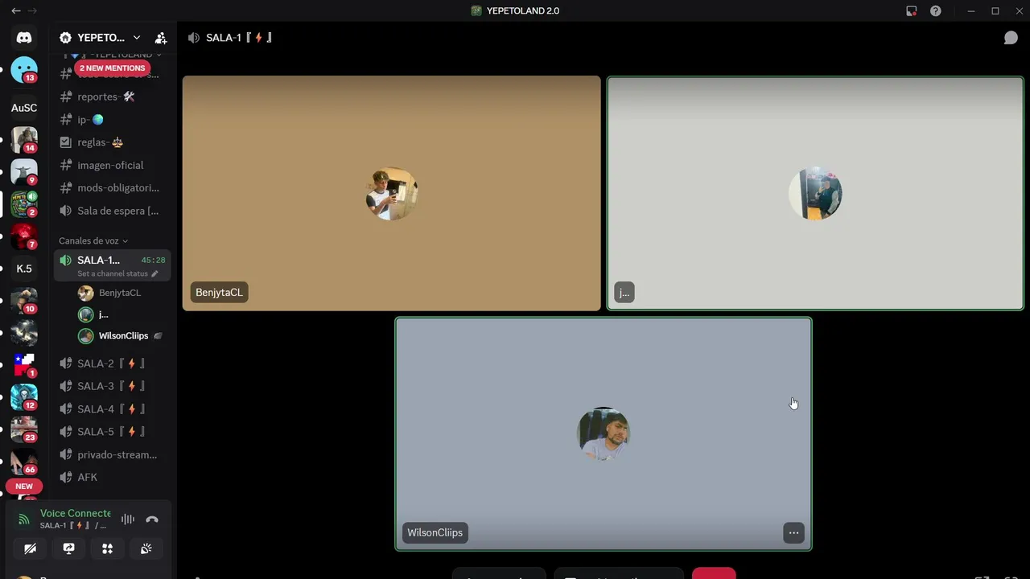Click the invite people icon
The width and height of the screenshot is (1030, 579).
click(161, 38)
